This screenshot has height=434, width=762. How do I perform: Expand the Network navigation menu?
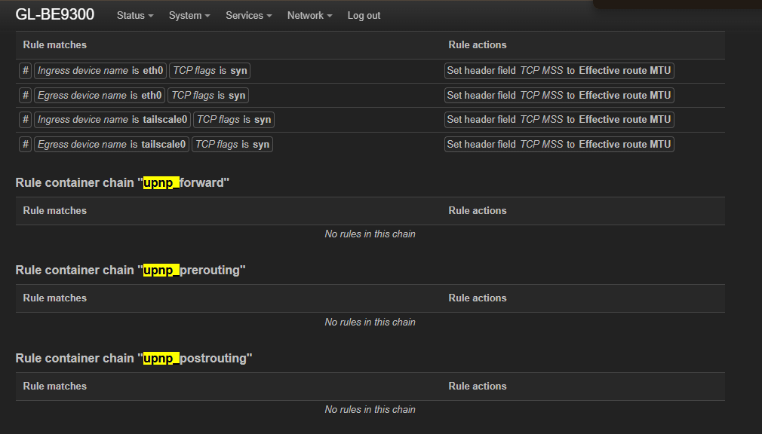coord(309,16)
